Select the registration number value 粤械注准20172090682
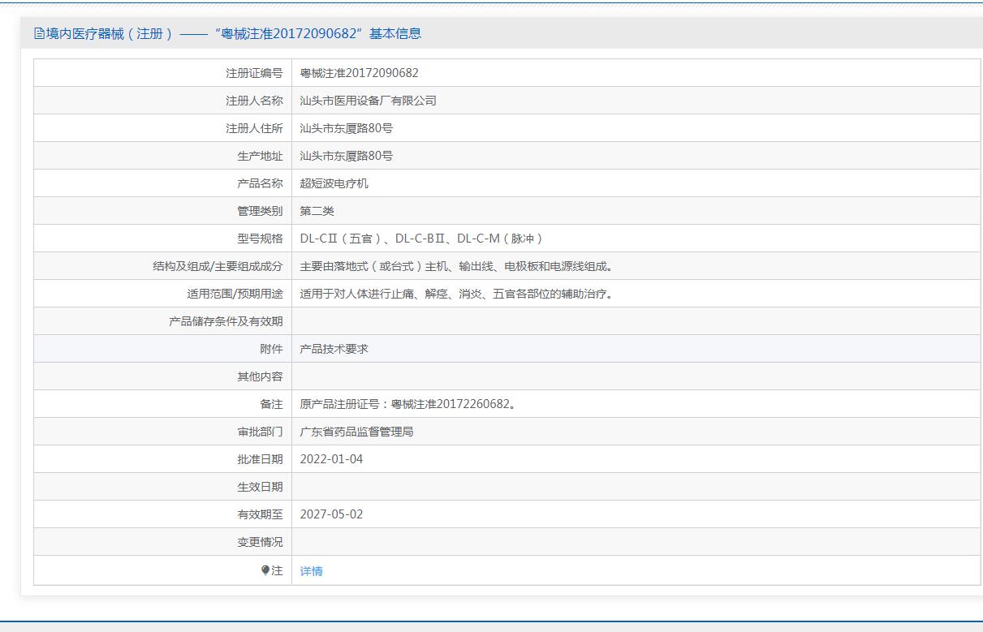983x632 pixels. point(359,73)
